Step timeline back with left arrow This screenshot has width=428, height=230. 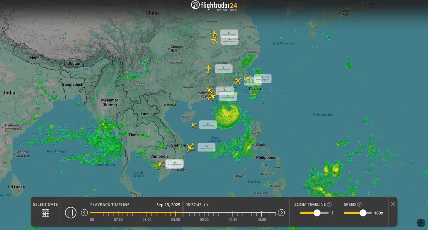(x=84, y=213)
